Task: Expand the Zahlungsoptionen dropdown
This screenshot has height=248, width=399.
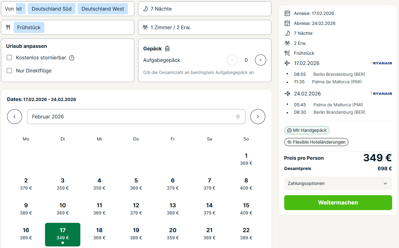Action: tap(338, 183)
